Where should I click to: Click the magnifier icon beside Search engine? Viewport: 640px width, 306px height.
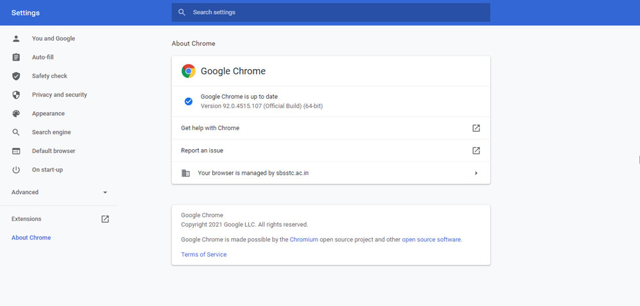click(16, 132)
